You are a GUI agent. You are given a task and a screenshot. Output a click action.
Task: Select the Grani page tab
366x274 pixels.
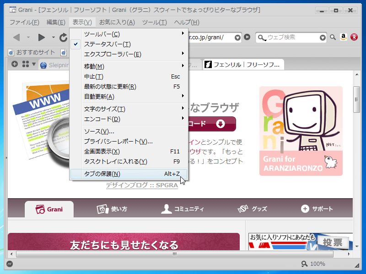pyautogui.click(x=49, y=209)
